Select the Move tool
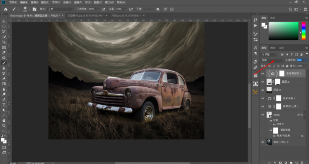This screenshot has width=309, height=164. click(4, 21)
